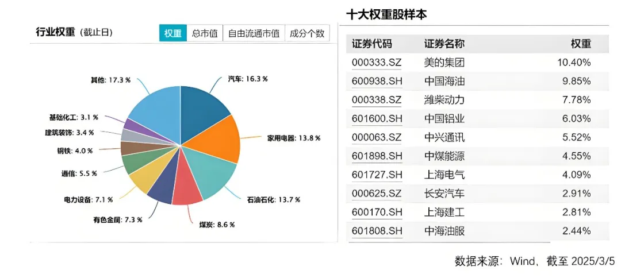Click the 数据来源 Wind footnote
Image resolution: width=621 pixels, height=278 pixels.
(535, 261)
